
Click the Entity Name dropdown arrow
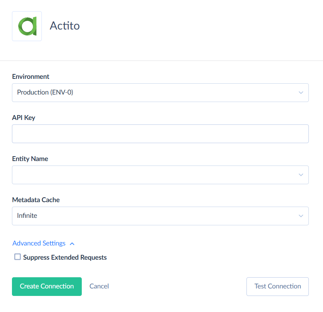(301, 174)
